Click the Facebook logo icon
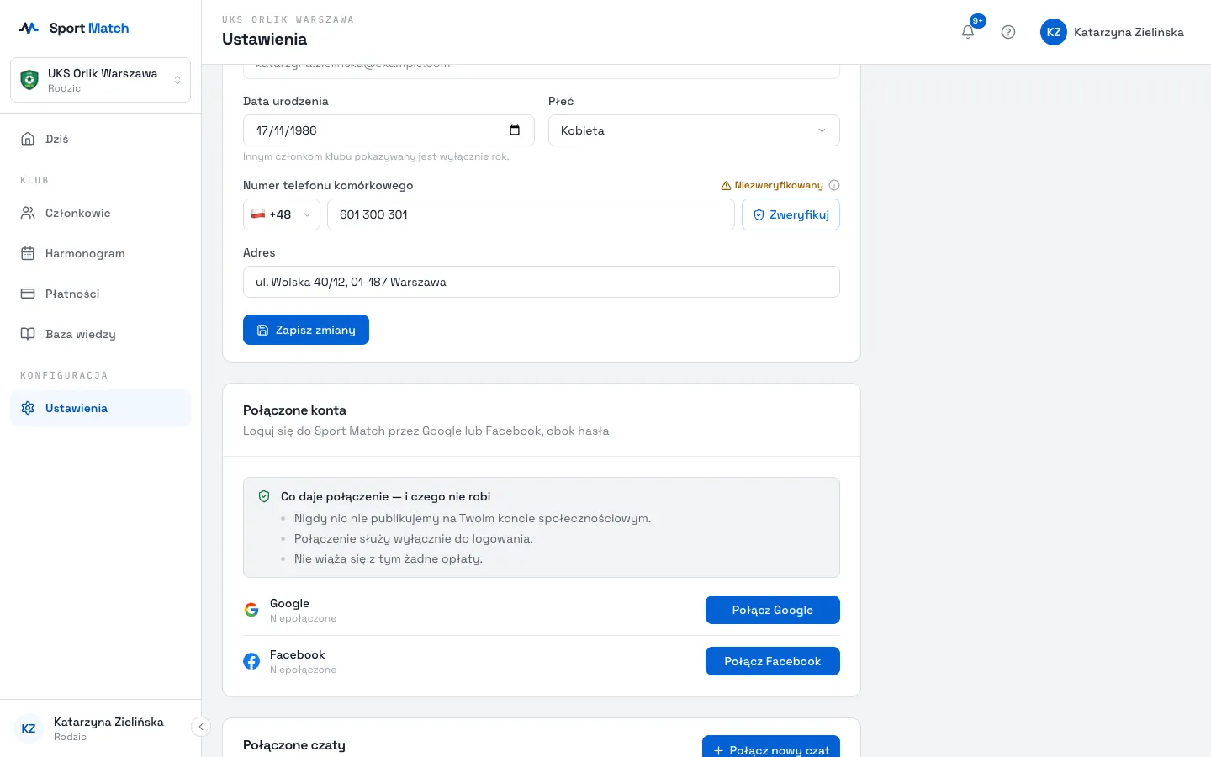 pos(251,661)
